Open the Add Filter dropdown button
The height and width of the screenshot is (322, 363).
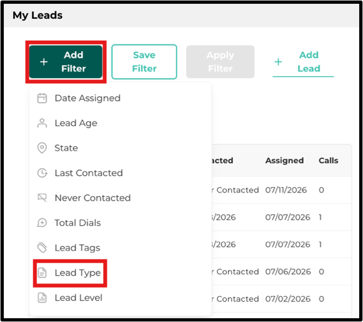66,61
